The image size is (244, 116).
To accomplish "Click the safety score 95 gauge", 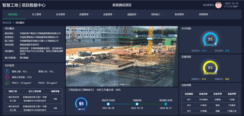I will pyautogui.click(x=210, y=39).
